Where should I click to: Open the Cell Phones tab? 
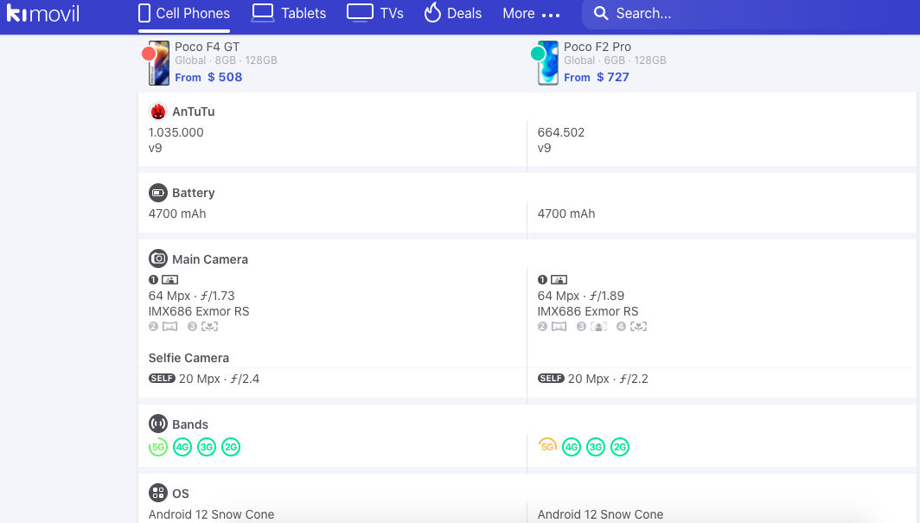point(184,14)
